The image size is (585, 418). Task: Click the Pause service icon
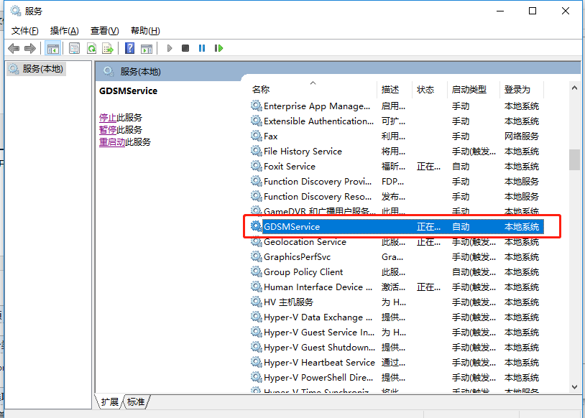coord(202,48)
